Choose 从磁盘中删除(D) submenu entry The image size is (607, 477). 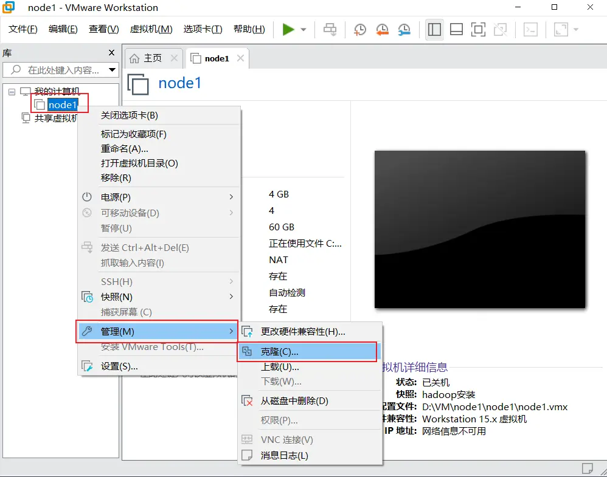pyautogui.click(x=310, y=401)
